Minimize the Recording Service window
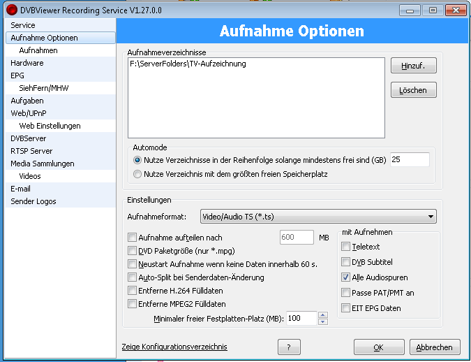Screen dimensions: 471x362 point(410,10)
